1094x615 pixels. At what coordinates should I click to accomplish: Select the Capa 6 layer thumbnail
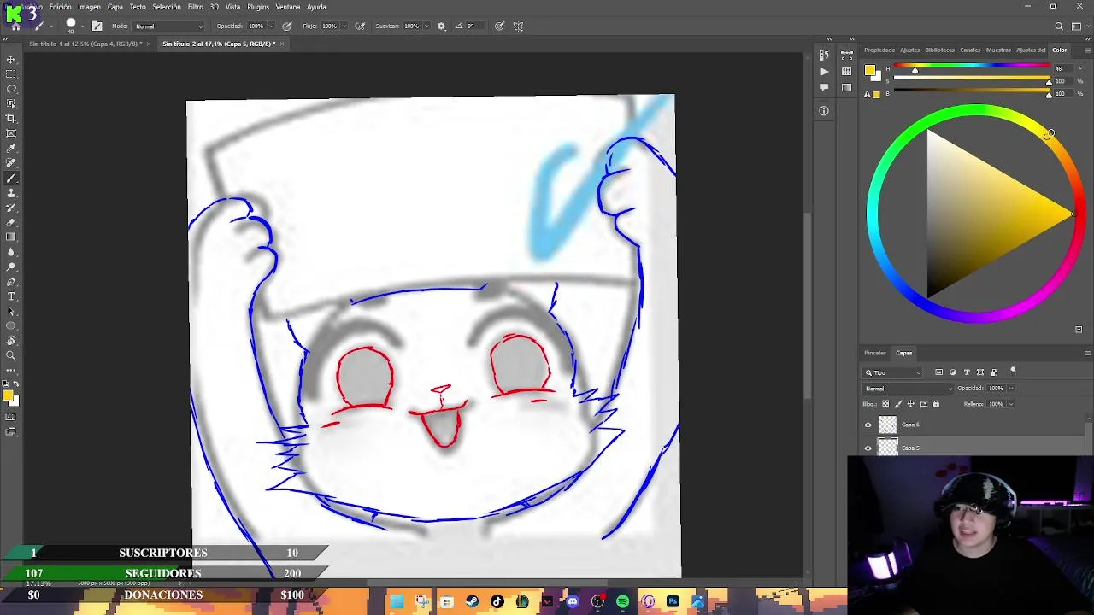pos(888,425)
